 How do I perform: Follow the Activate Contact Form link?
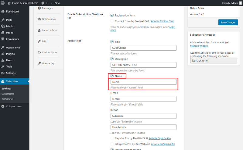[163, 21]
